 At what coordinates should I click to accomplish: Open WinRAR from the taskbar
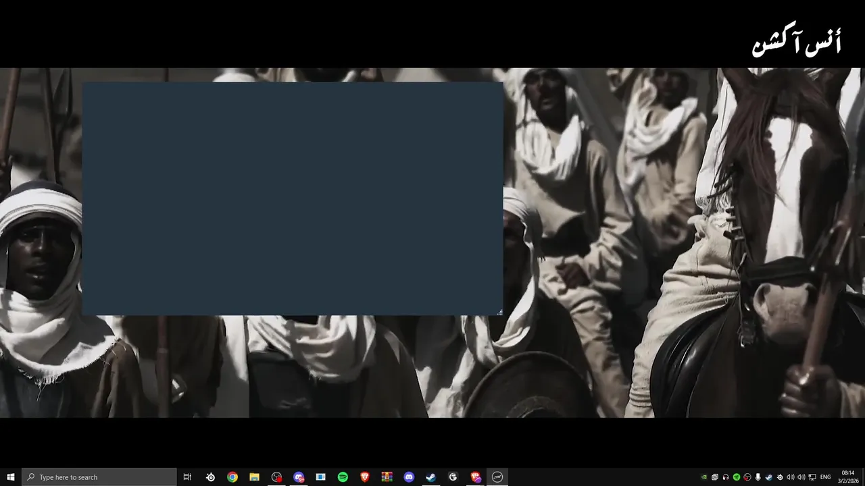coord(387,477)
